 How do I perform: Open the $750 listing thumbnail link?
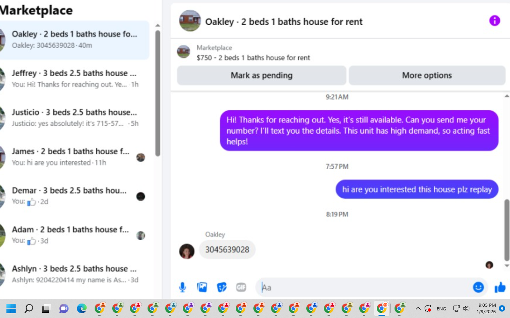184,52
